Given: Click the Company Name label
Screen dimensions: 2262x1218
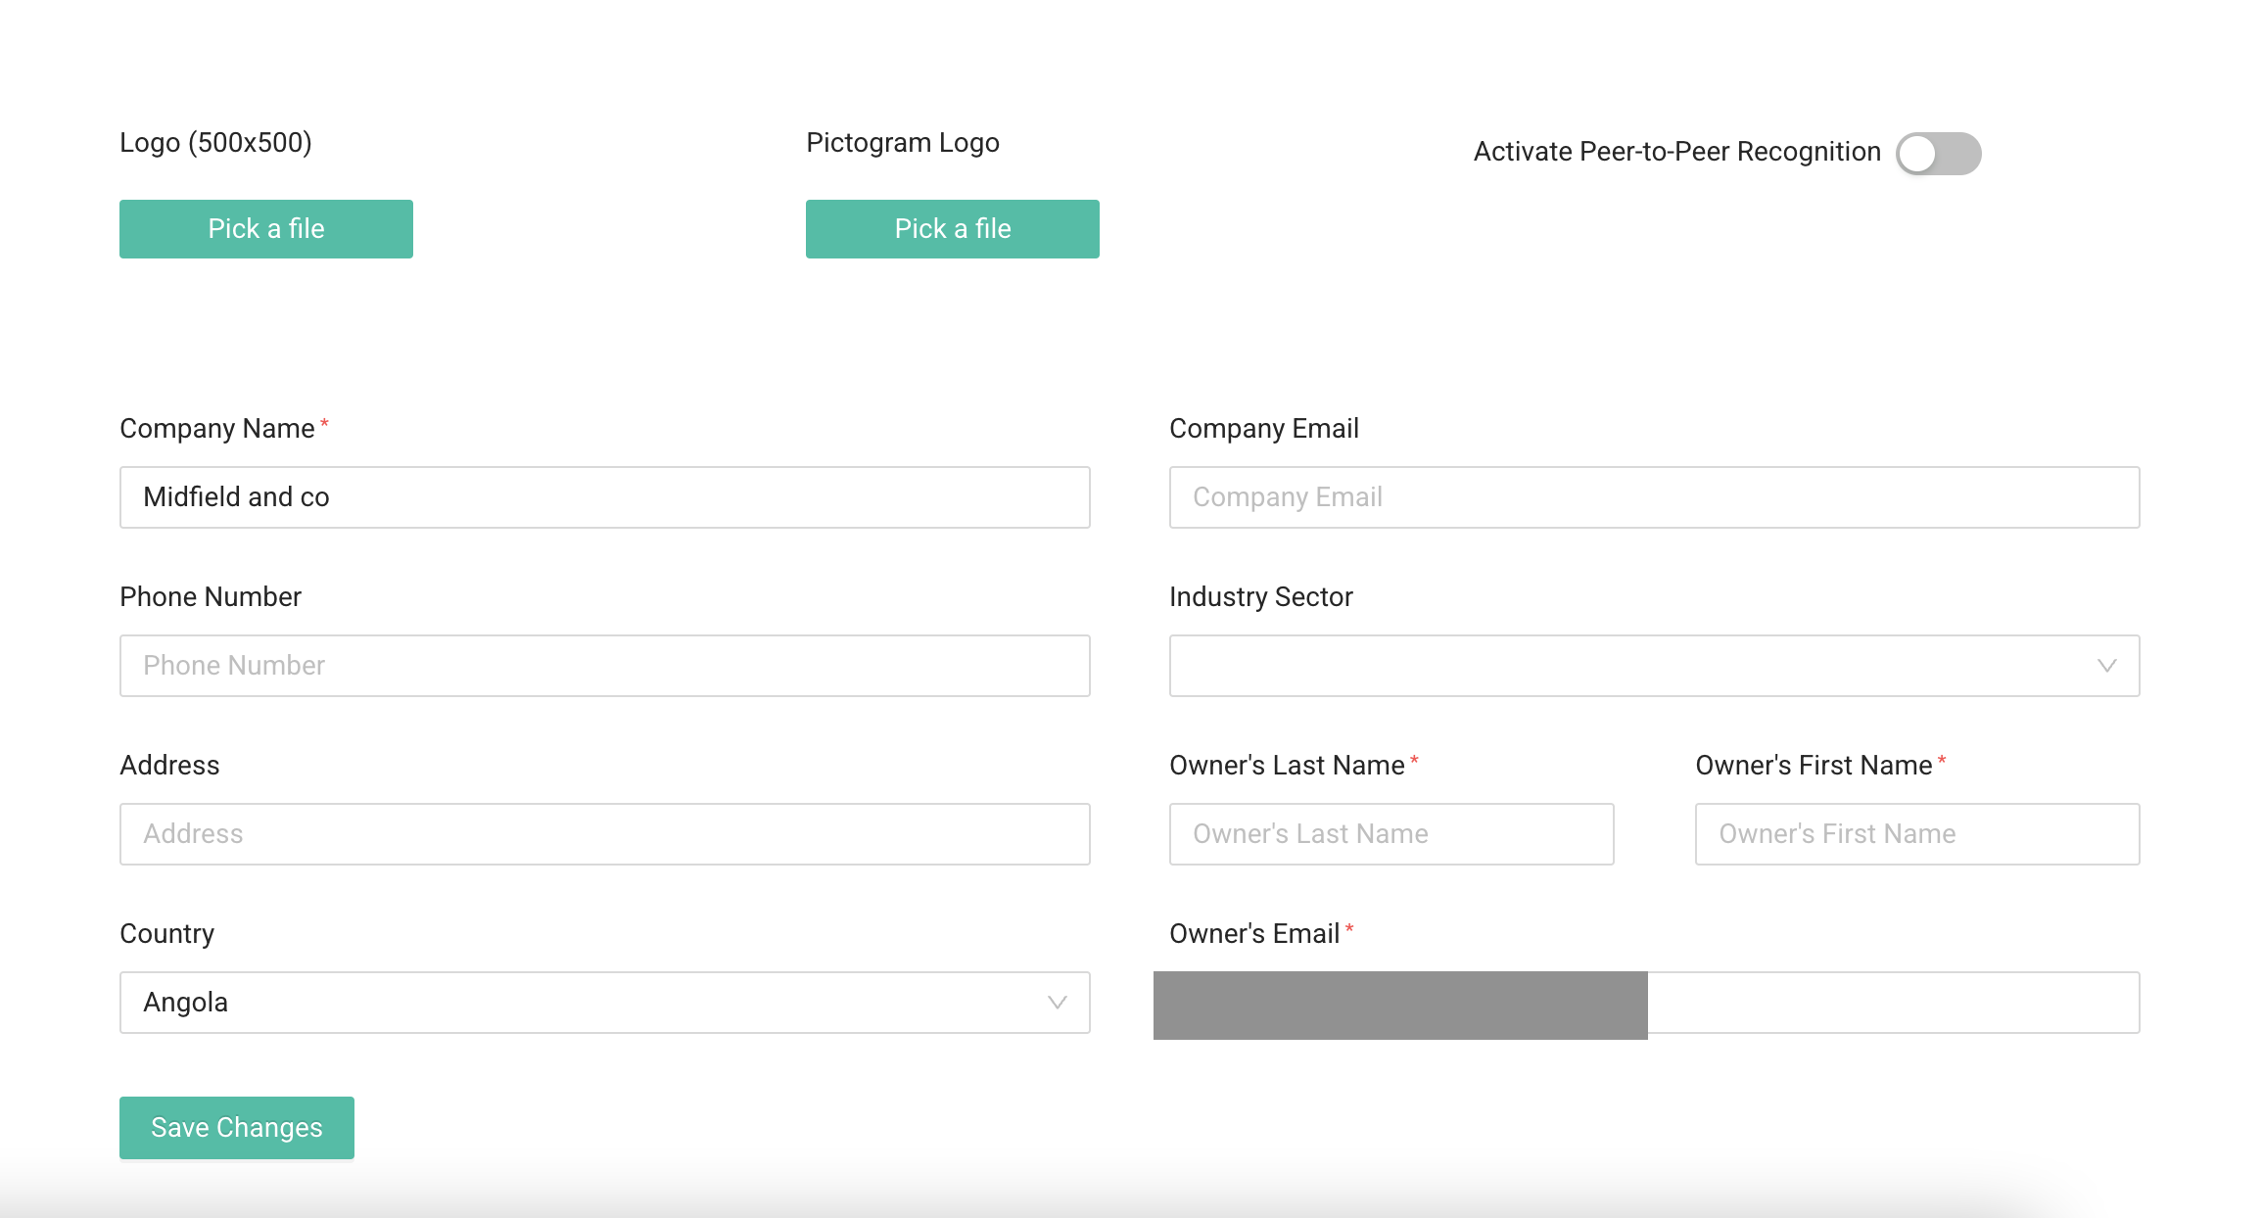Looking at the screenshot, I should 216,429.
